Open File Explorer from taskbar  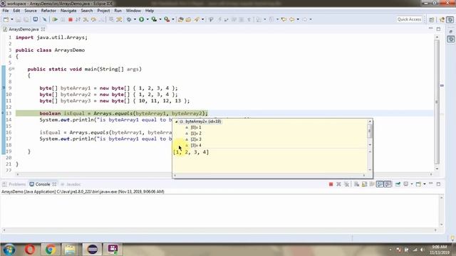click(70, 250)
